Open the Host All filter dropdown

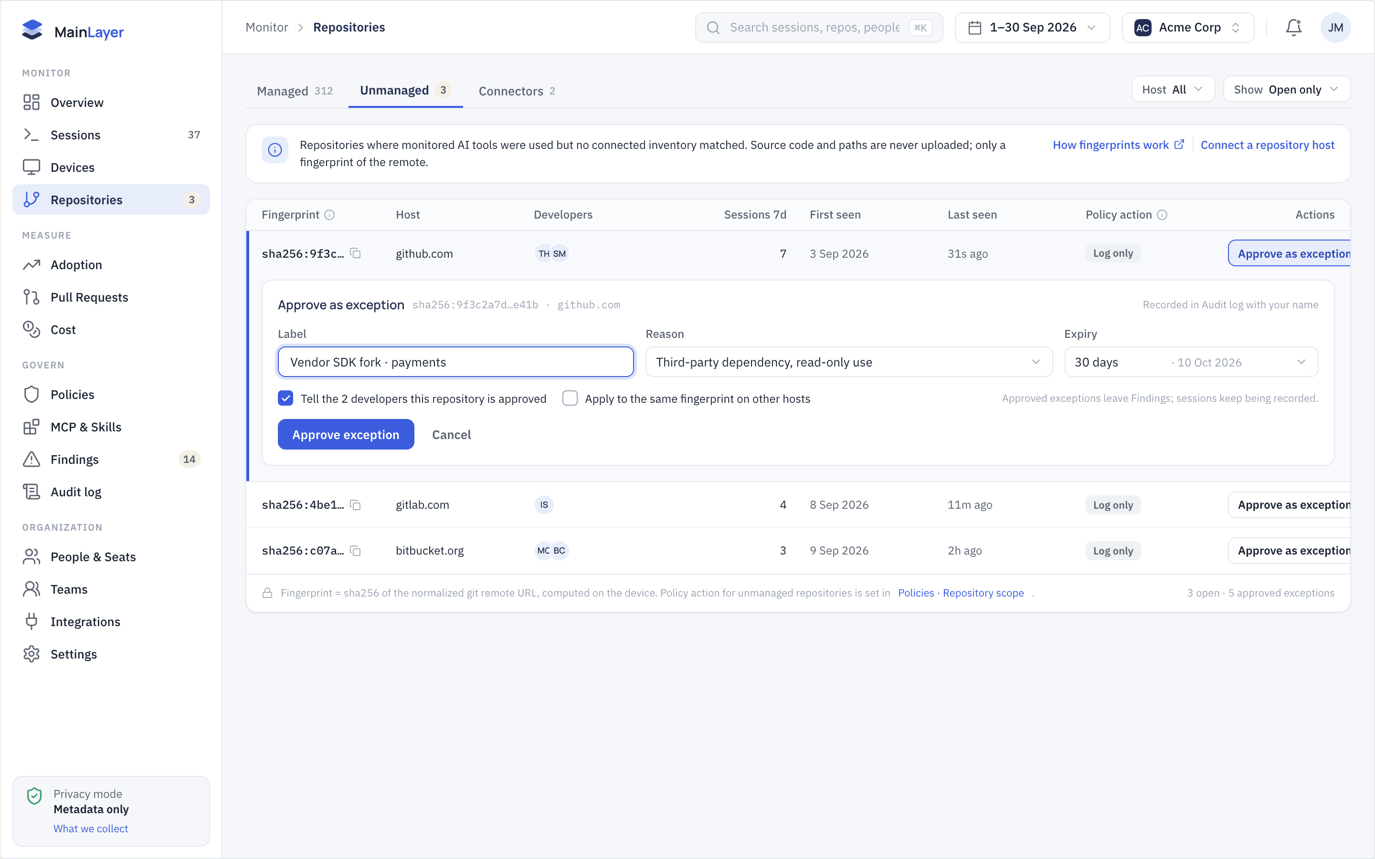tap(1173, 89)
